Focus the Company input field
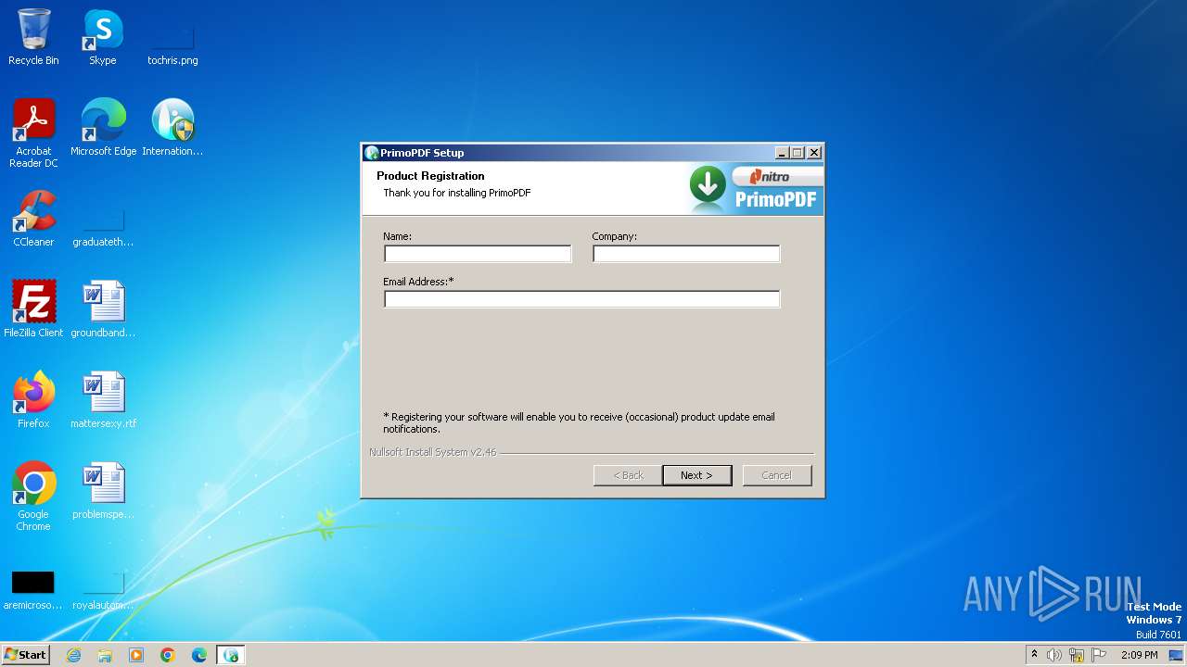The width and height of the screenshot is (1187, 667). (x=686, y=254)
